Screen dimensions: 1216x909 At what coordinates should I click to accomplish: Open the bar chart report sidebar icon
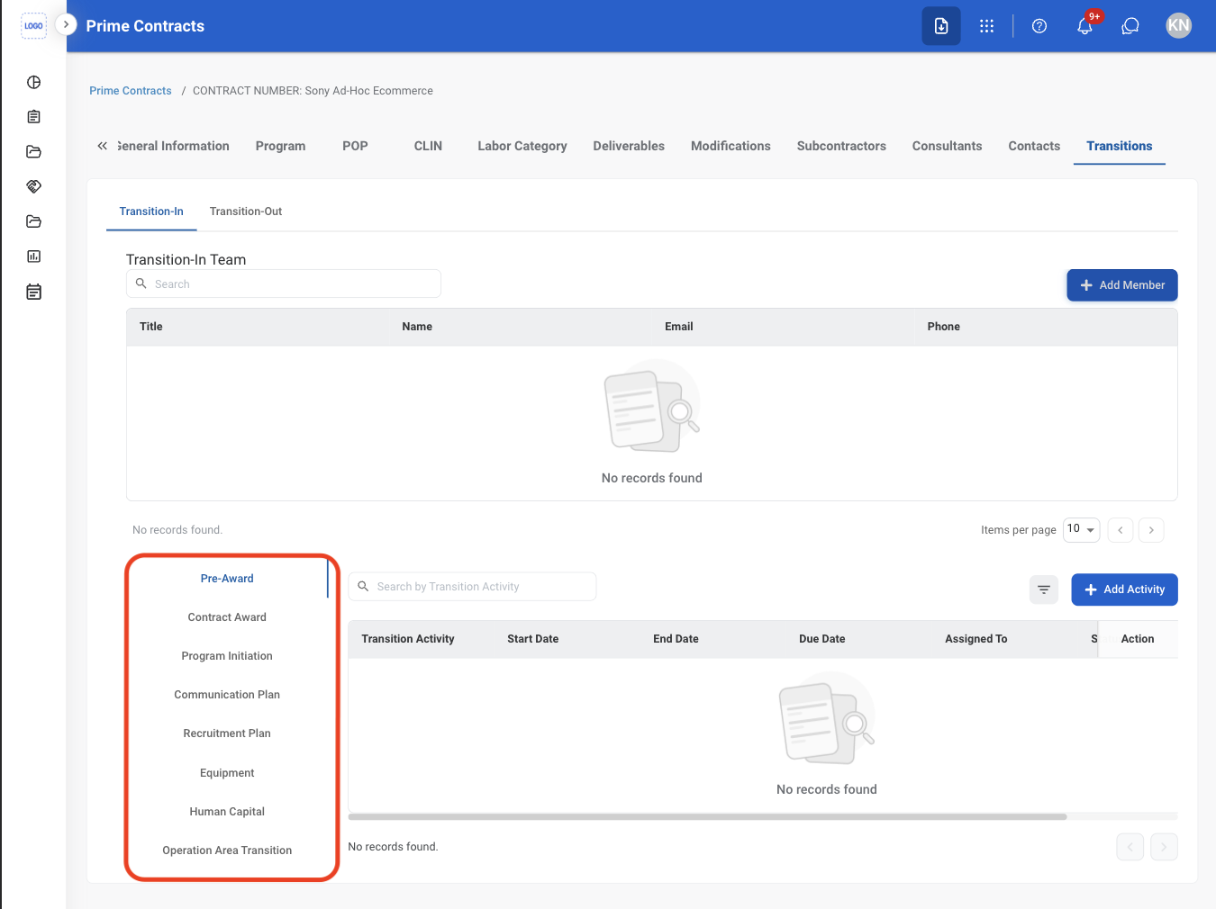point(34,256)
